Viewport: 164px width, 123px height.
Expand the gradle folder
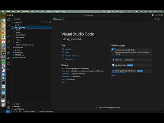[x=31, y=25]
